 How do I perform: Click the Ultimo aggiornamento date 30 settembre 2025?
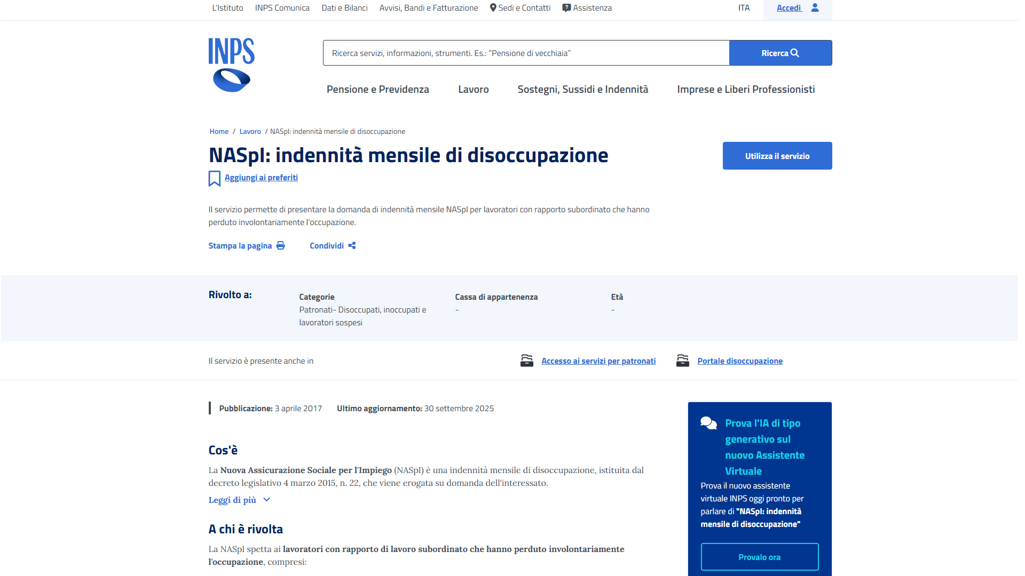point(459,409)
